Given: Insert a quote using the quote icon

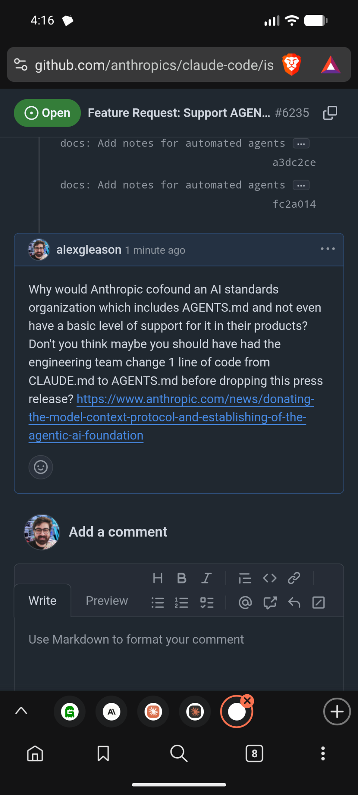Looking at the screenshot, I should click(x=245, y=578).
